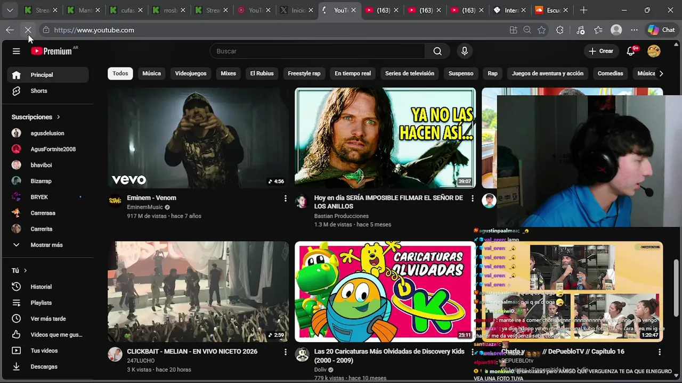Open the Shorts icon in sidebar
The image size is (682, 383).
[17, 91]
